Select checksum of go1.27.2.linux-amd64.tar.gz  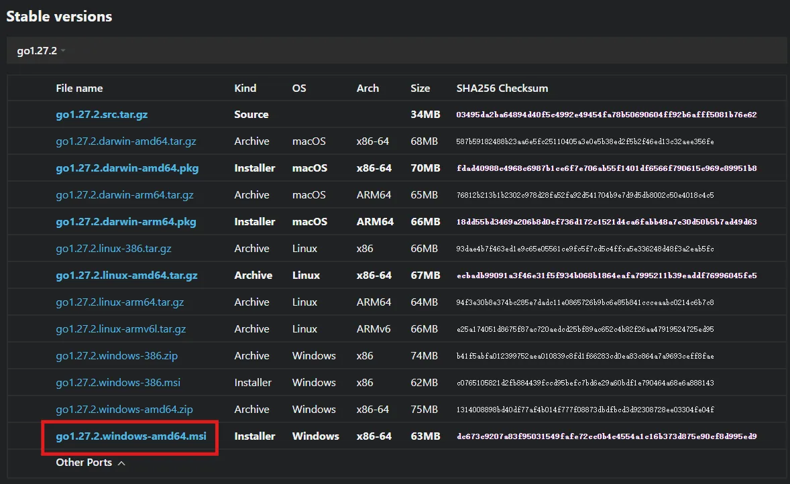pyautogui.click(x=607, y=276)
